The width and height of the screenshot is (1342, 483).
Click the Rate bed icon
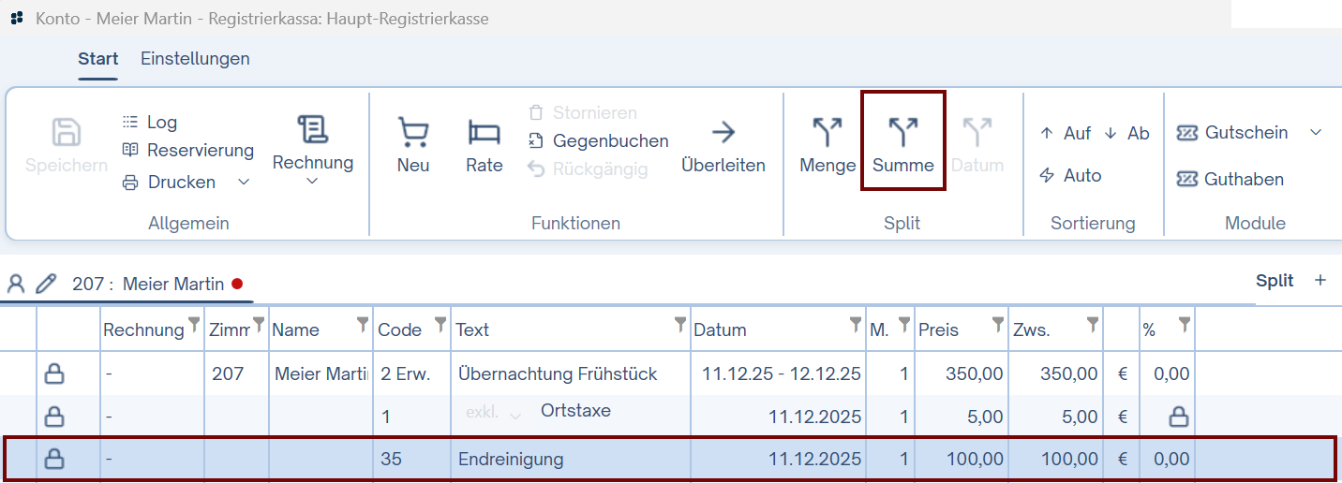tap(484, 133)
